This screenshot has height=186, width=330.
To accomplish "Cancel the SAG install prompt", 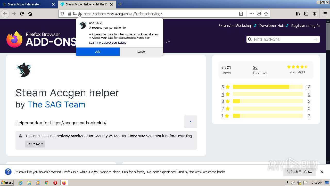I will [141, 52].
